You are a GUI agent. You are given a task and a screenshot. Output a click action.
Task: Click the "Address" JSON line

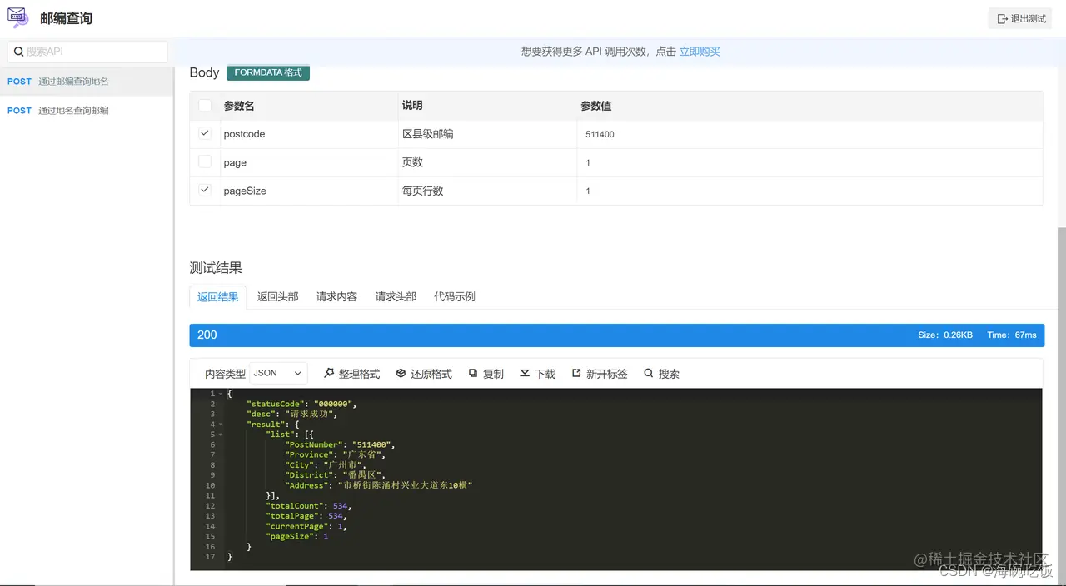tap(379, 485)
